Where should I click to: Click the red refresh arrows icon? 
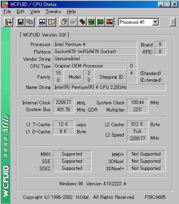tap(51, 22)
